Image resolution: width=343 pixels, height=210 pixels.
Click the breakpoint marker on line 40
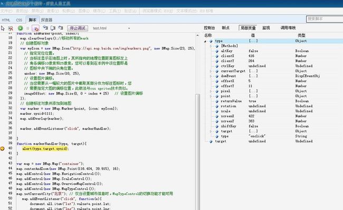point(2,148)
